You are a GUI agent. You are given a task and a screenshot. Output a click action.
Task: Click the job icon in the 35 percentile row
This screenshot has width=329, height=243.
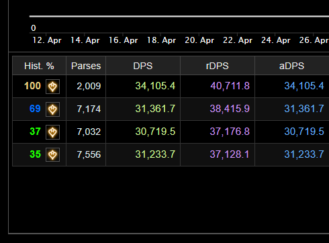pyautogui.click(x=52, y=154)
